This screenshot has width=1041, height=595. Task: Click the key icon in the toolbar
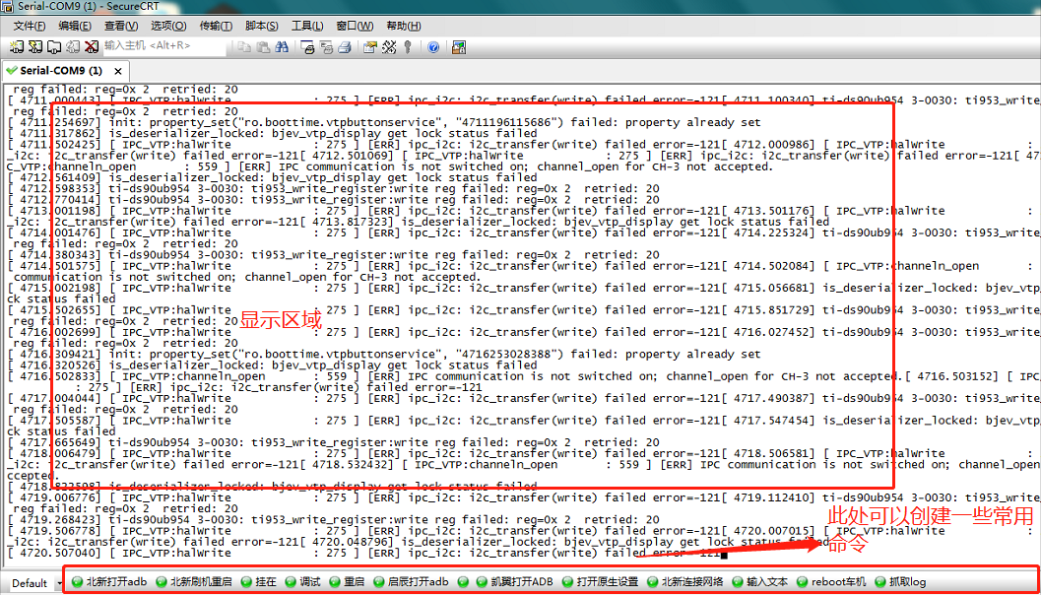(x=407, y=46)
